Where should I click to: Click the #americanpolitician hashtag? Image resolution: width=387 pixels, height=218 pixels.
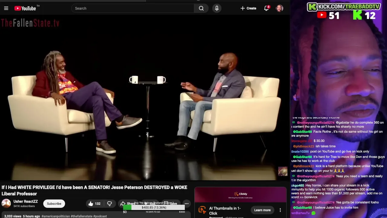tap(56, 216)
